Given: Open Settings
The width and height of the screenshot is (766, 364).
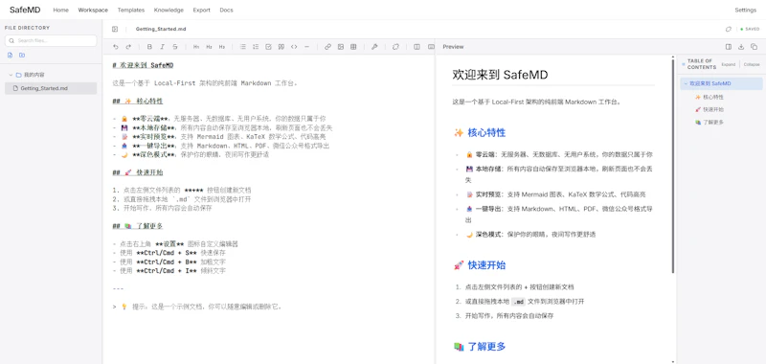Looking at the screenshot, I should pyautogui.click(x=746, y=10).
